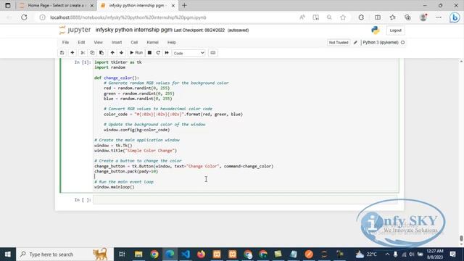Move the selected cell up
Screen dimensions: 464x261
coord(112,53)
